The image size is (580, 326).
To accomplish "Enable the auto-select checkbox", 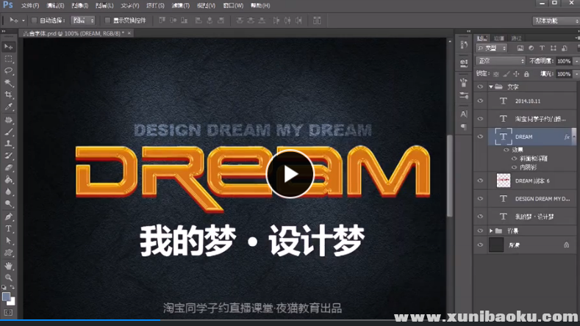I will point(34,20).
